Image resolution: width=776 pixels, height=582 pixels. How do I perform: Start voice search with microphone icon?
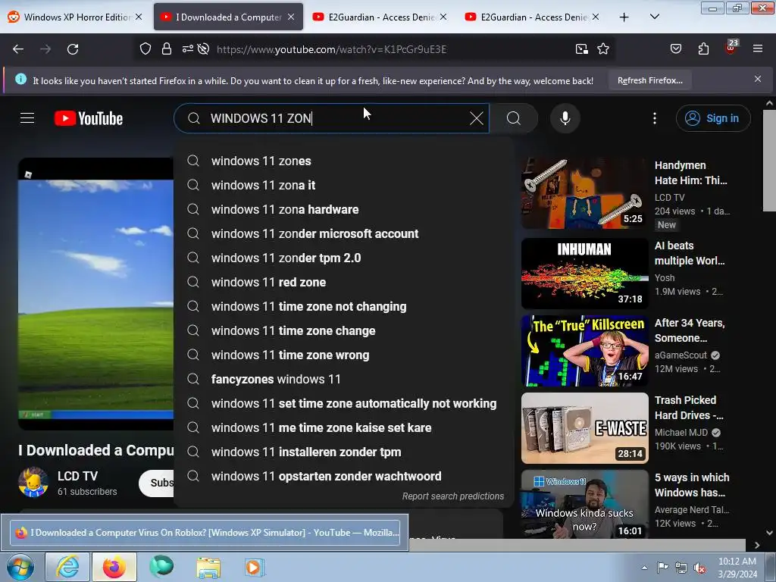[565, 118]
